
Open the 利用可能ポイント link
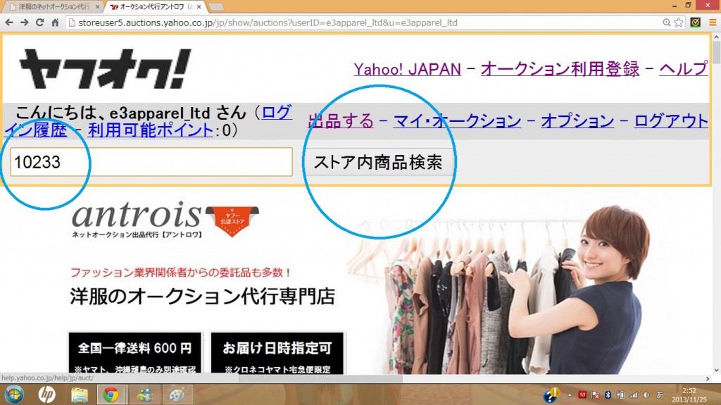(x=151, y=130)
